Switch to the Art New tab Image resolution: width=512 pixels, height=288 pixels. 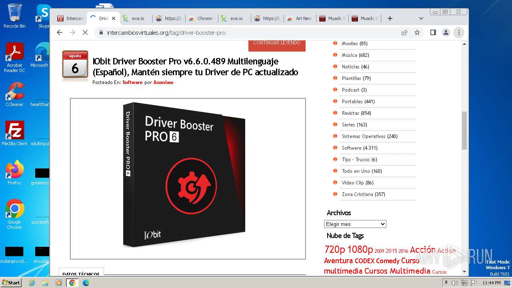[x=300, y=18]
